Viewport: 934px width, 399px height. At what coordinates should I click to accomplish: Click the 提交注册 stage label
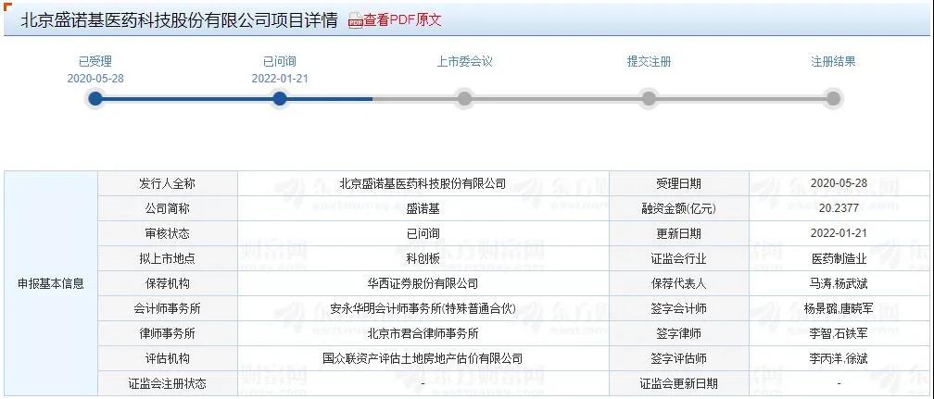(649, 61)
